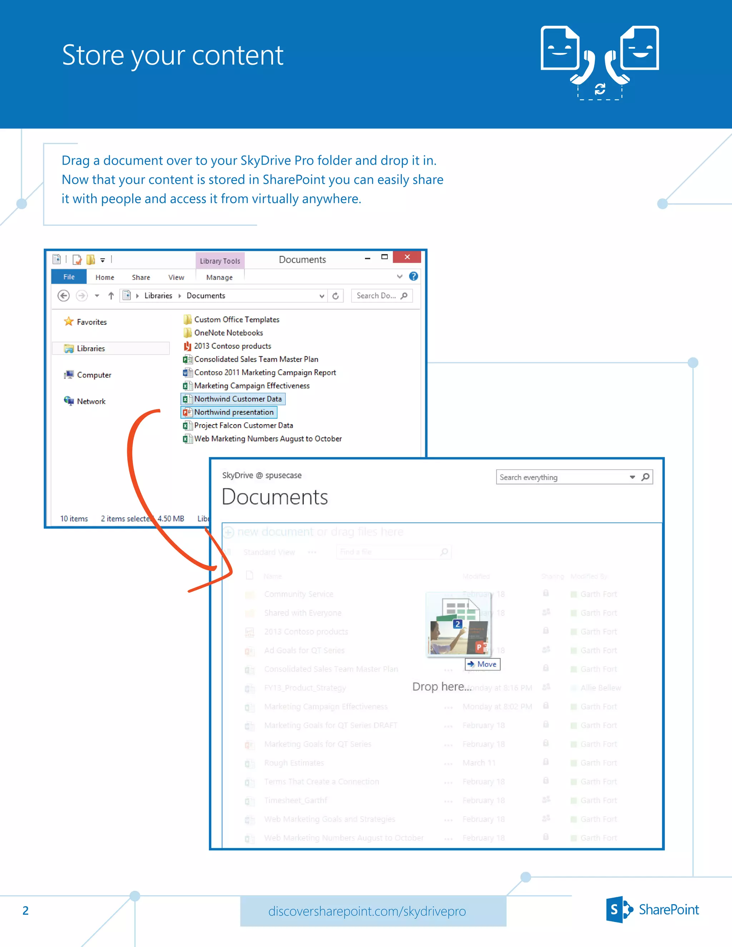Expand the ribbon with the chevron
732x947 pixels.
[400, 276]
